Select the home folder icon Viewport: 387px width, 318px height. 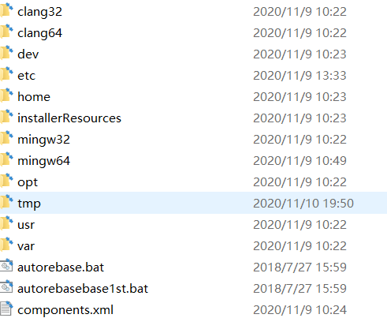[6, 95]
